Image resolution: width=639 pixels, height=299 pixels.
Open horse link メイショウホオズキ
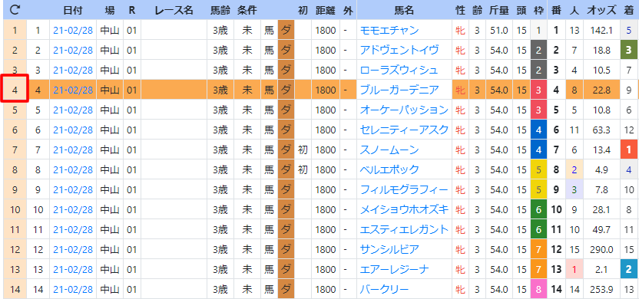pos(404,209)
